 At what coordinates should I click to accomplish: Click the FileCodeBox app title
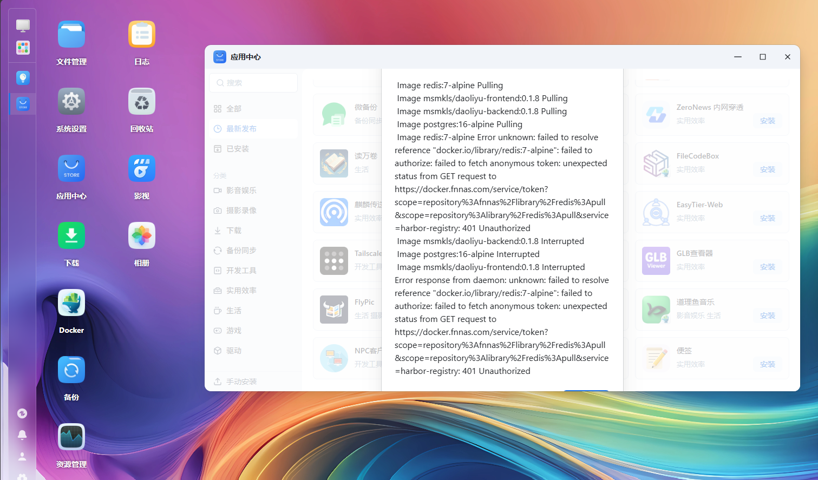click(x=698, y=156)
